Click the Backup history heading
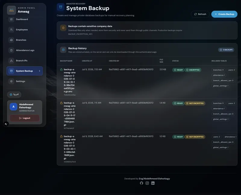241x195 pixels. point(77,48)
